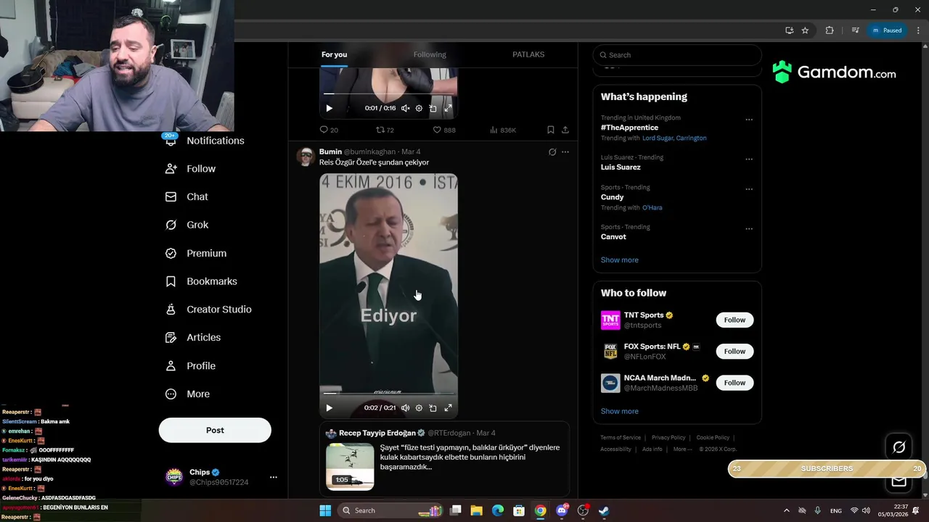Play the 0:21 Erdoğan video

coord(329,408)
